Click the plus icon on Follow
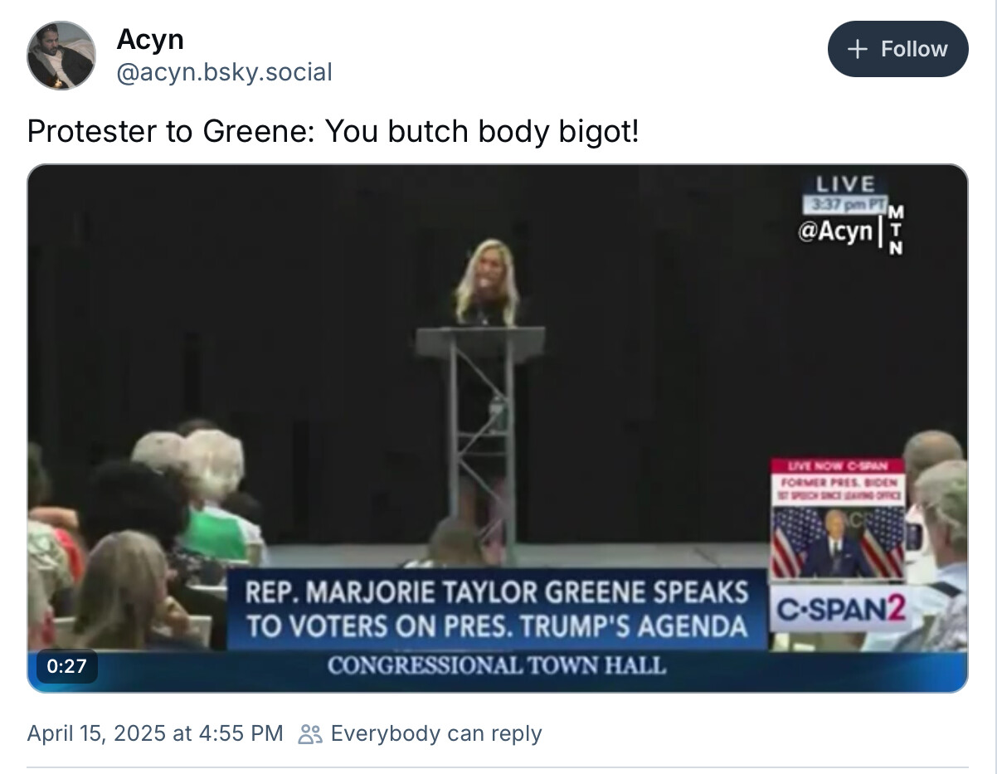 (857, 49)
